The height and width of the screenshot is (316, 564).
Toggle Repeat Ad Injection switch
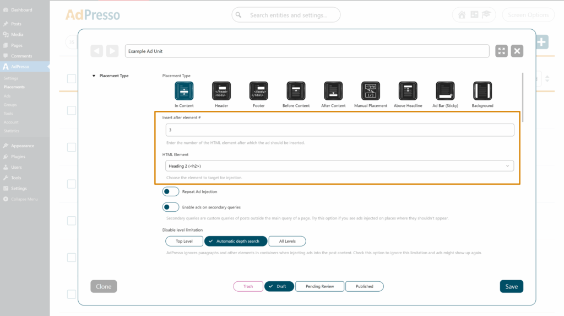click(x=171, y=191)
